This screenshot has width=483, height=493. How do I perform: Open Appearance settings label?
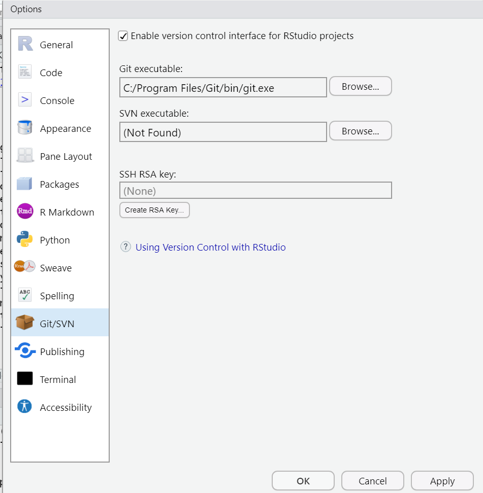click(66, 129)
